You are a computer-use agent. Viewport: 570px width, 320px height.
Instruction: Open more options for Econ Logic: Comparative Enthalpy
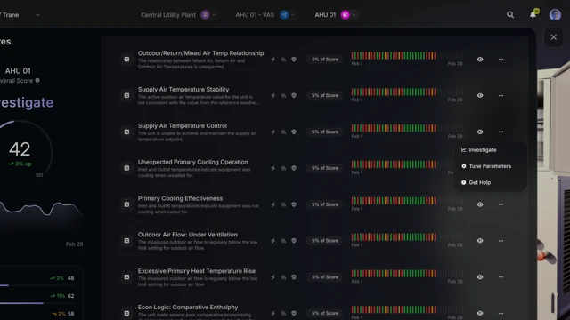[x=501, y=313]
